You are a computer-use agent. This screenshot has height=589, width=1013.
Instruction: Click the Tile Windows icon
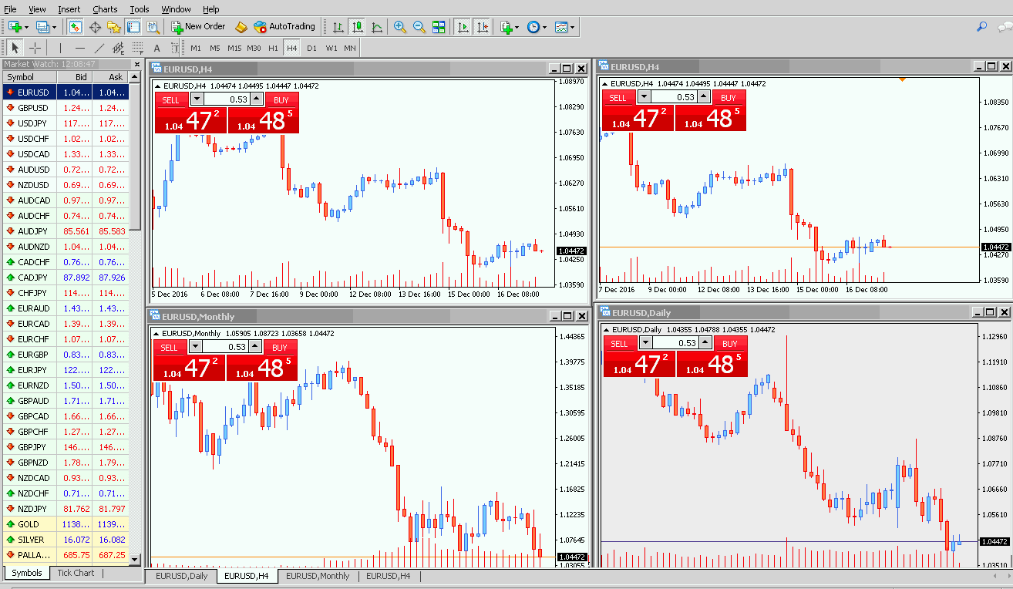(x=439, y=26)
